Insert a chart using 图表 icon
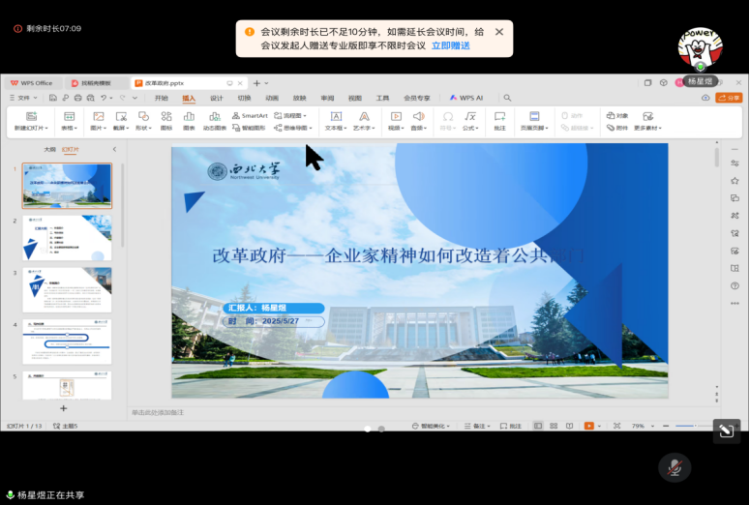The width and height of the screenshot is (750, 505). [x=189, y=120]
